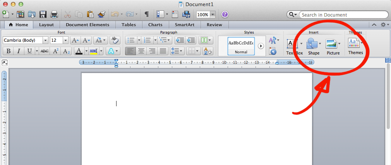Open the Charts tab
The height and width of the screenshot is (165, 391).
click(155, 25)
